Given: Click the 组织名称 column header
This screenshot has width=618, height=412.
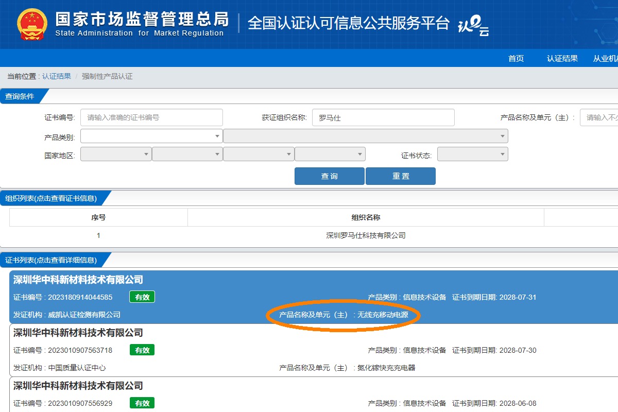Looking at the screenshot, I should click(366, 217).
